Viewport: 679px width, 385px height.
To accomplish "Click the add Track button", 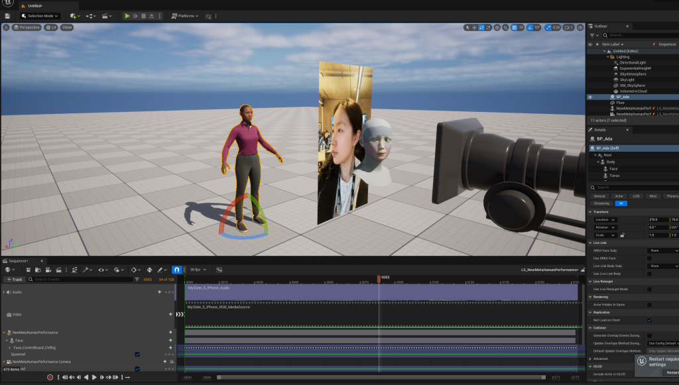I will pyautogui.click(x=15, y=280).
